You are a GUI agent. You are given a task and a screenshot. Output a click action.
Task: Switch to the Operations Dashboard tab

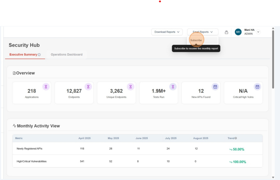[x=66, y=55]
